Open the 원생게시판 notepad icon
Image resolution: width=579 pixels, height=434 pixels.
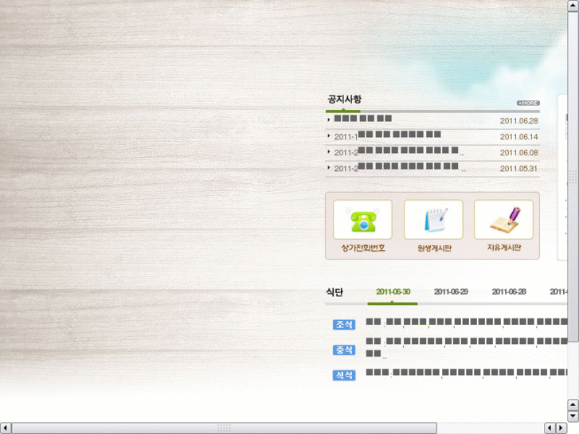point(433,220)
